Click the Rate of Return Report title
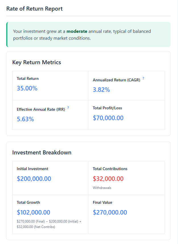 tap(34, 9)
